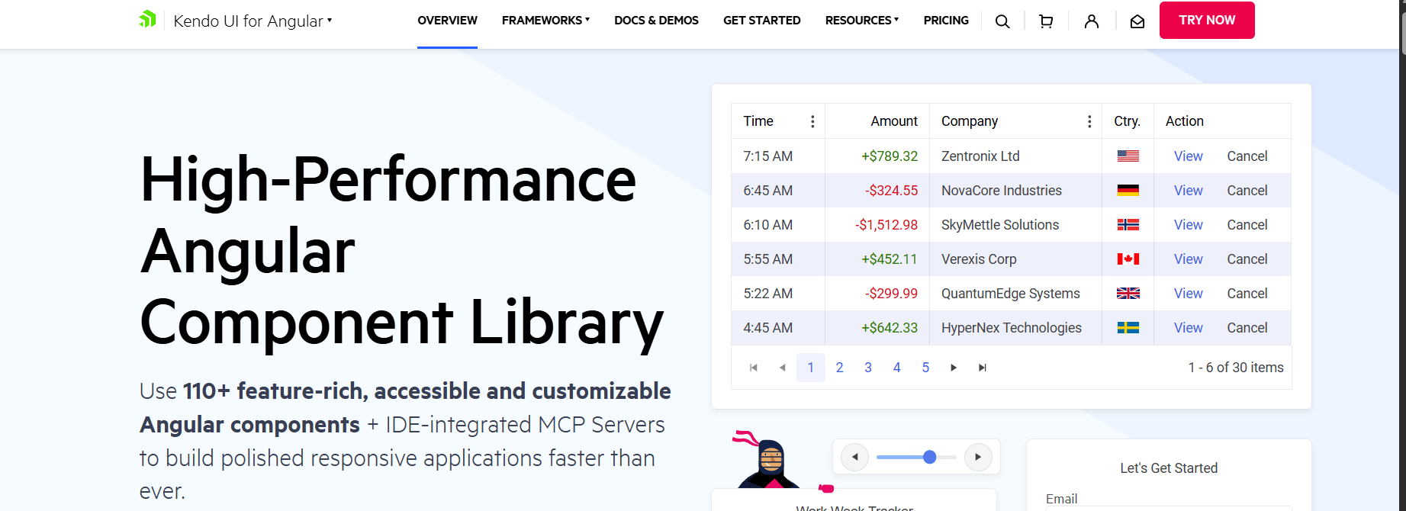Click View link for Verexis Corp
The image size is (1406, 511).
[x=1188, y=259]
